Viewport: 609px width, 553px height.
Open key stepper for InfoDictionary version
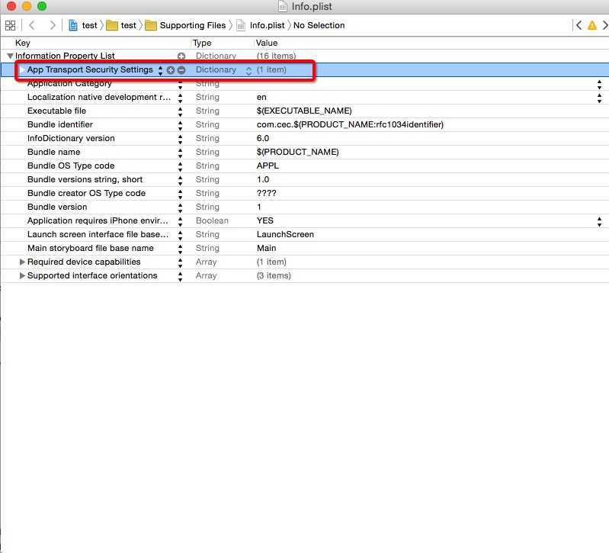[x=180, y=139]
